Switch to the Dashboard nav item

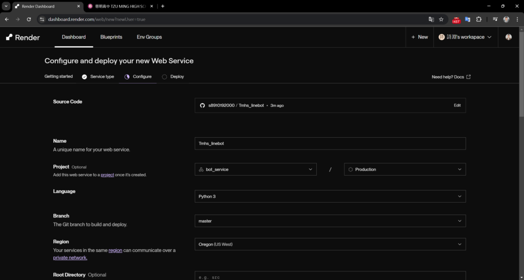74,37
